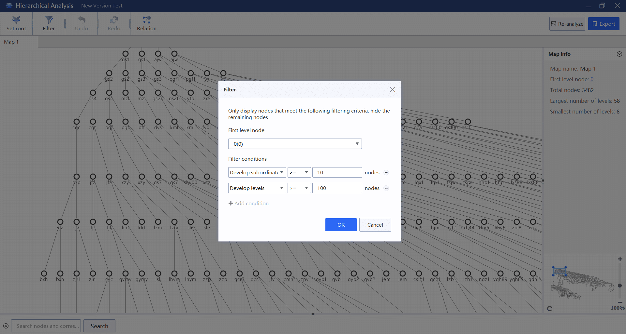Click Smallest number of levels: 6
The width and height of the screenshot is (626, 334).
click(x=585, y=112)
